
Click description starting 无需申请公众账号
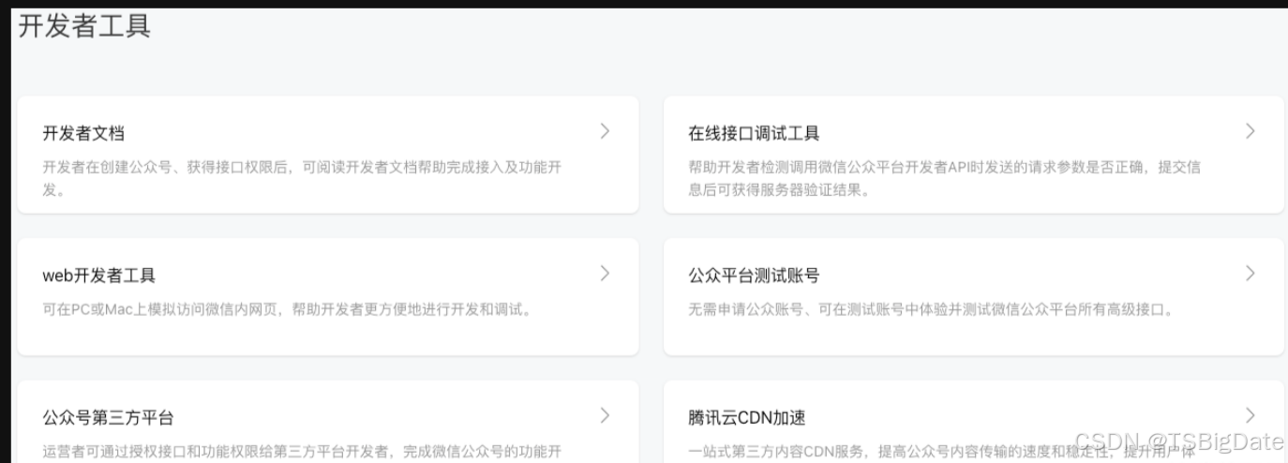click(930, 309)
